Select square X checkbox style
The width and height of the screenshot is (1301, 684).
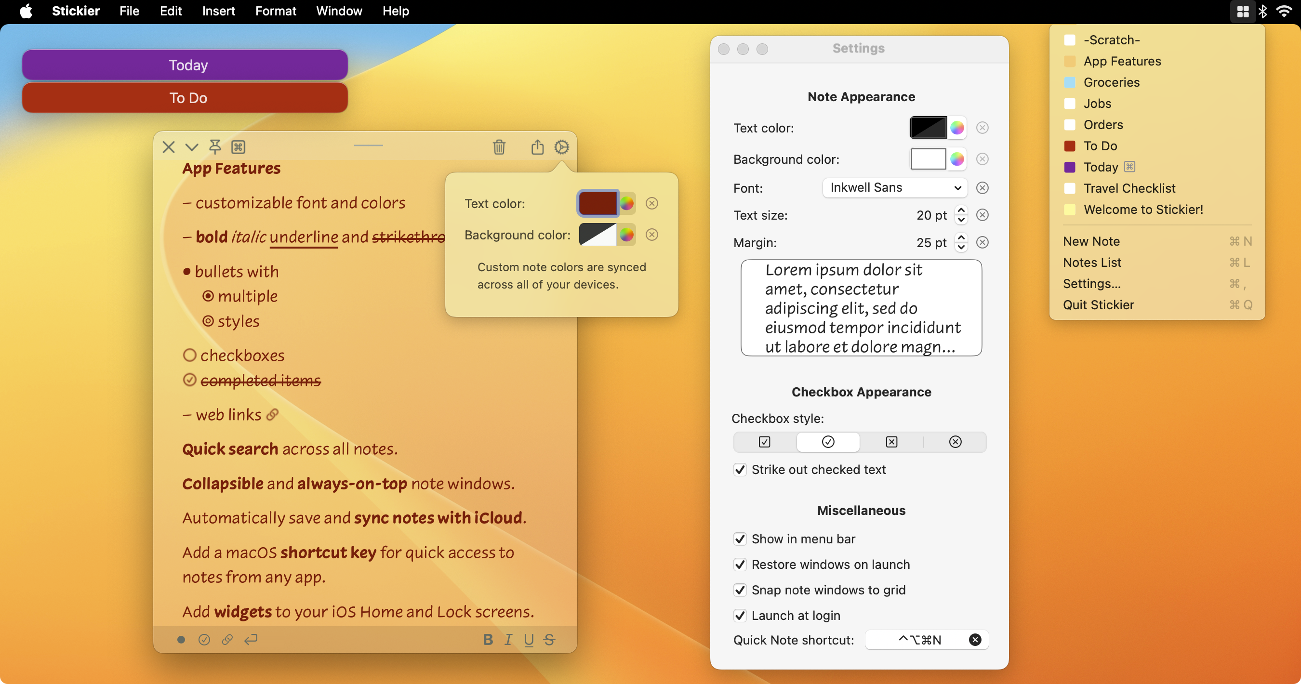point(892,442)
